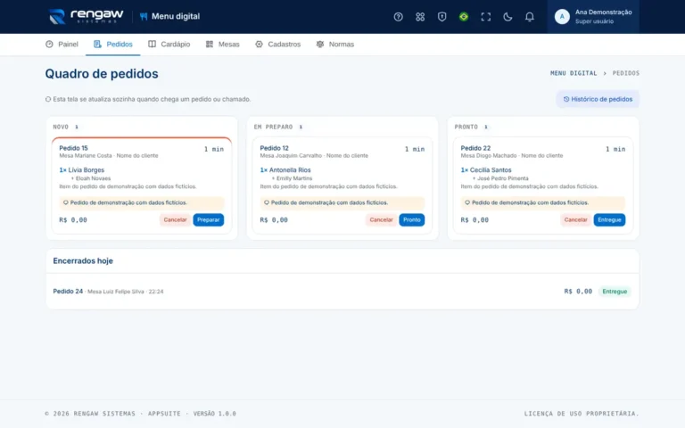Click Quadro de pedidos page title
This screenshot has width=685, height=428.
point(102,74)
